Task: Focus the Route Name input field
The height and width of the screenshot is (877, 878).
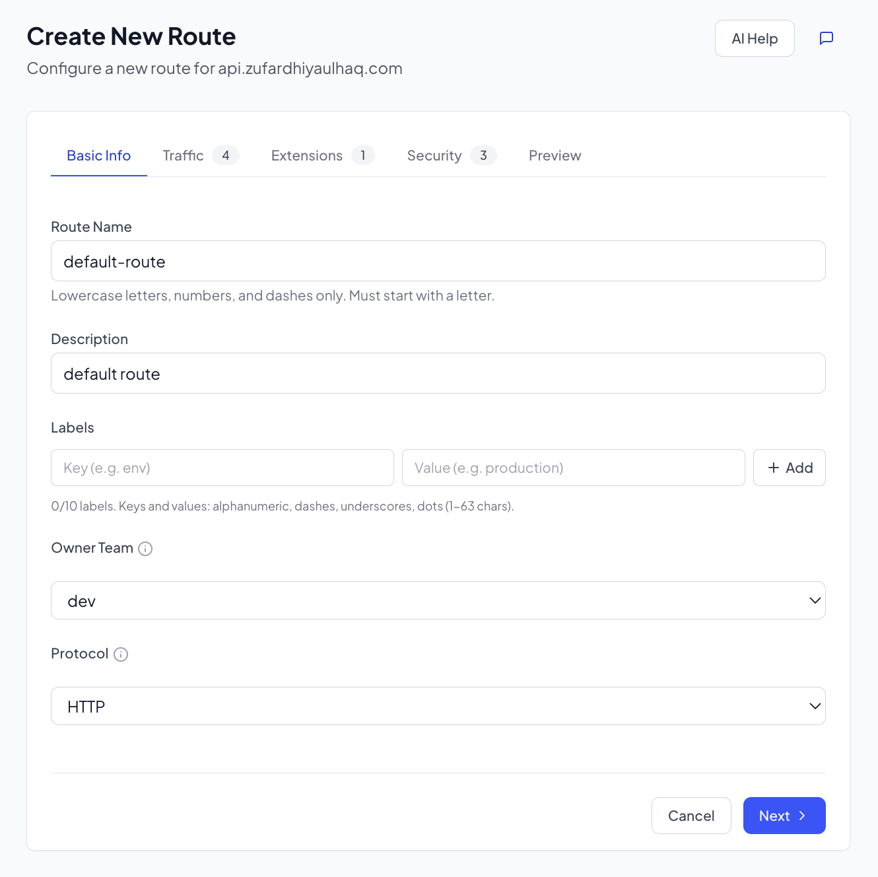Action: 438,262
